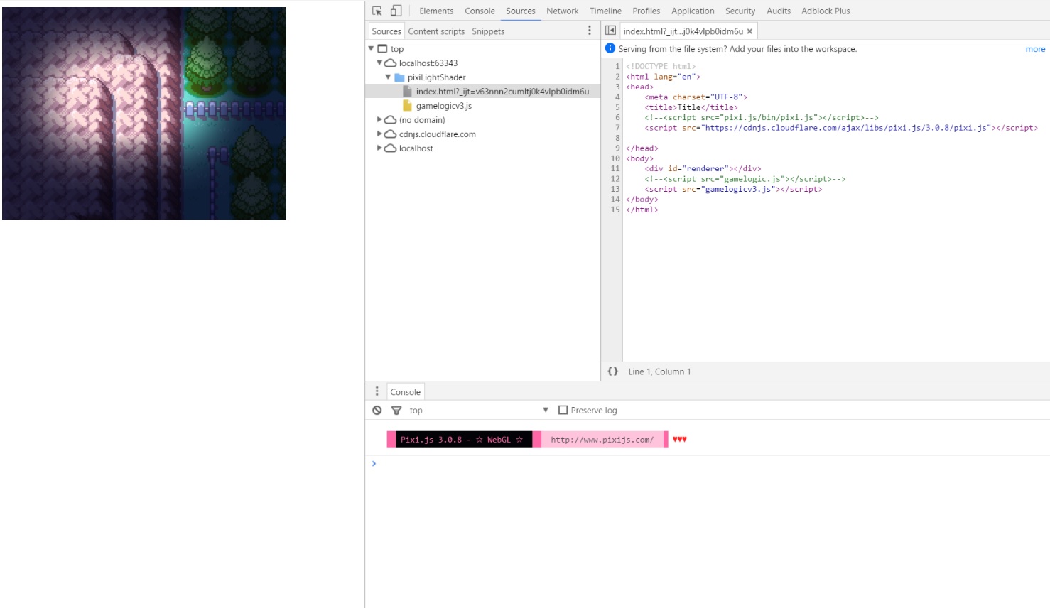Go to the Application tab
The height and width of the screenshot is (608, 1050).
693,11
